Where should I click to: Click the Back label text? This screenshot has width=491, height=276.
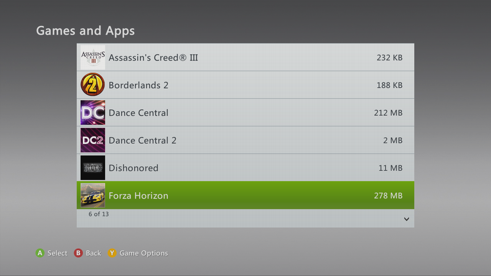click(x=93, y=253)
